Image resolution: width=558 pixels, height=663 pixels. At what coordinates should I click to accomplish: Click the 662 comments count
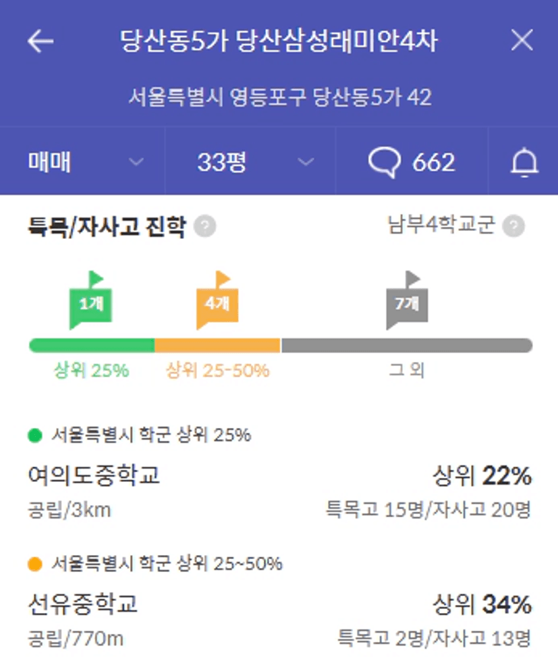click(433, 162)
